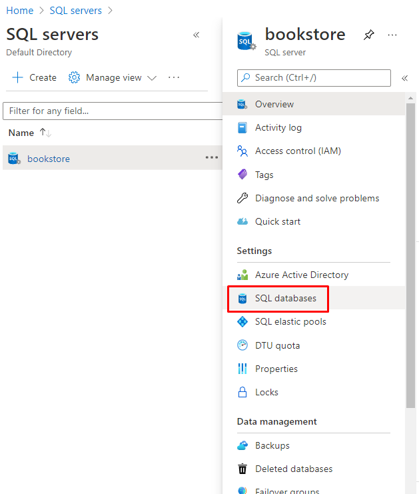
Task: Click the Azure Active Directory icon
Action: [242, 275]
